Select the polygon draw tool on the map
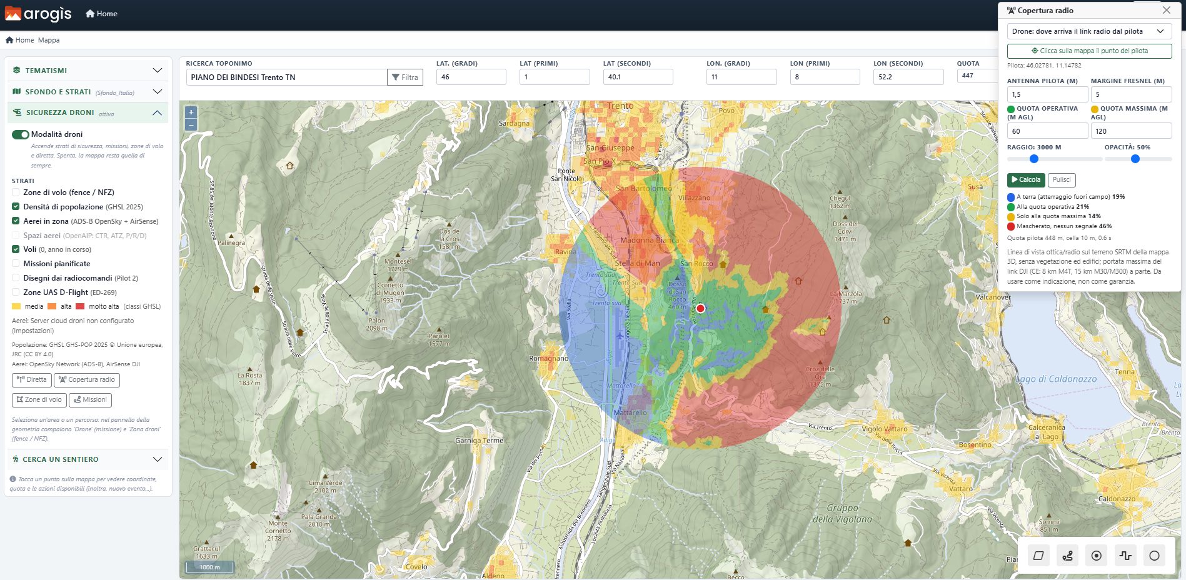This screenshot has height=580, width=1186. [1038, 555]
